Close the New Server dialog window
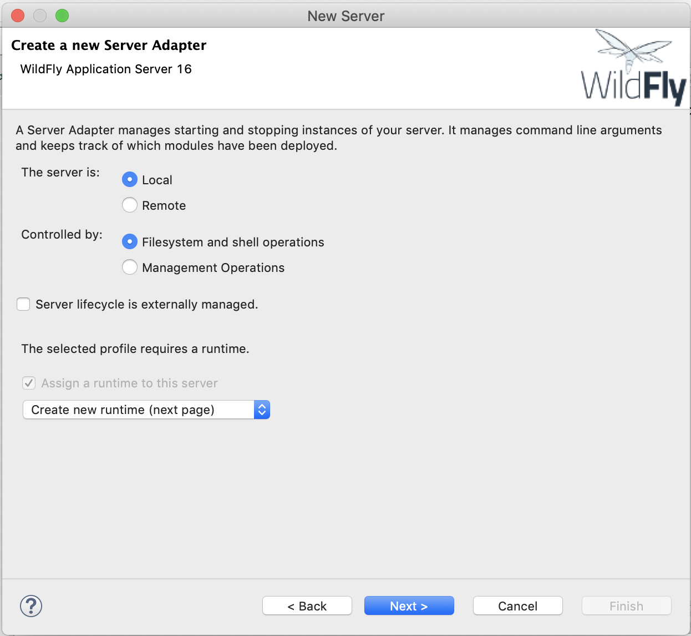 click(18, 16)
